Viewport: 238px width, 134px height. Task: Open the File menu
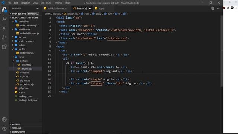[9, 3]
